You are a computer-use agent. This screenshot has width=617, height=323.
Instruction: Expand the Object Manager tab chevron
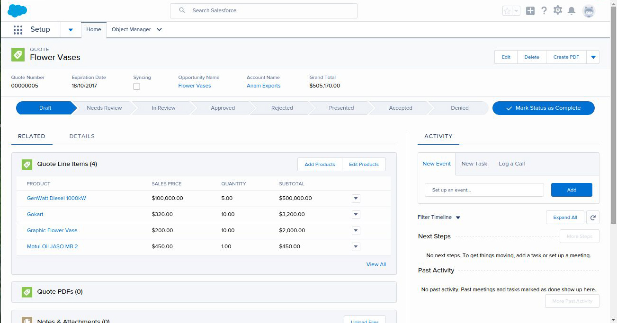159,29
